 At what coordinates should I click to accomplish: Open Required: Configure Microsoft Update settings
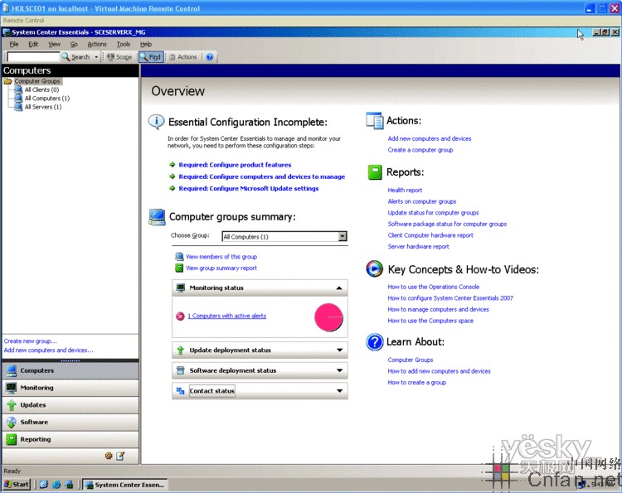(x=249, y=189)
